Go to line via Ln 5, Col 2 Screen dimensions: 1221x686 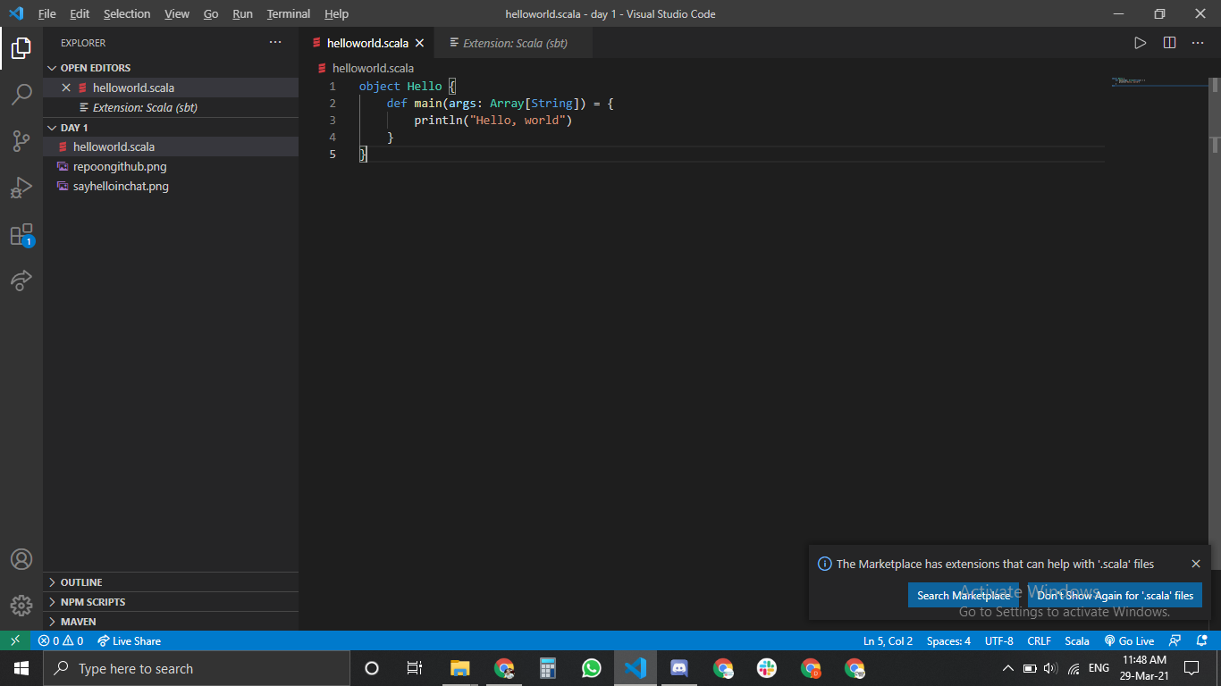coord(888,640)
